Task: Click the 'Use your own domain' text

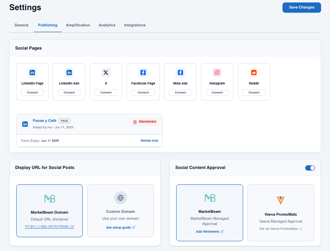Action: pyautogui.click(x=121, y=219)
